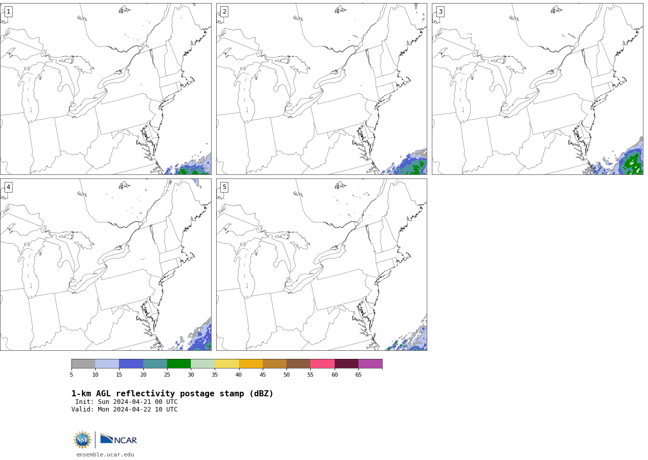Viewport: 648px width, 460px height.
Task: Click the tan 45-50 dBZ swatch
Action: tap(274, 364)
